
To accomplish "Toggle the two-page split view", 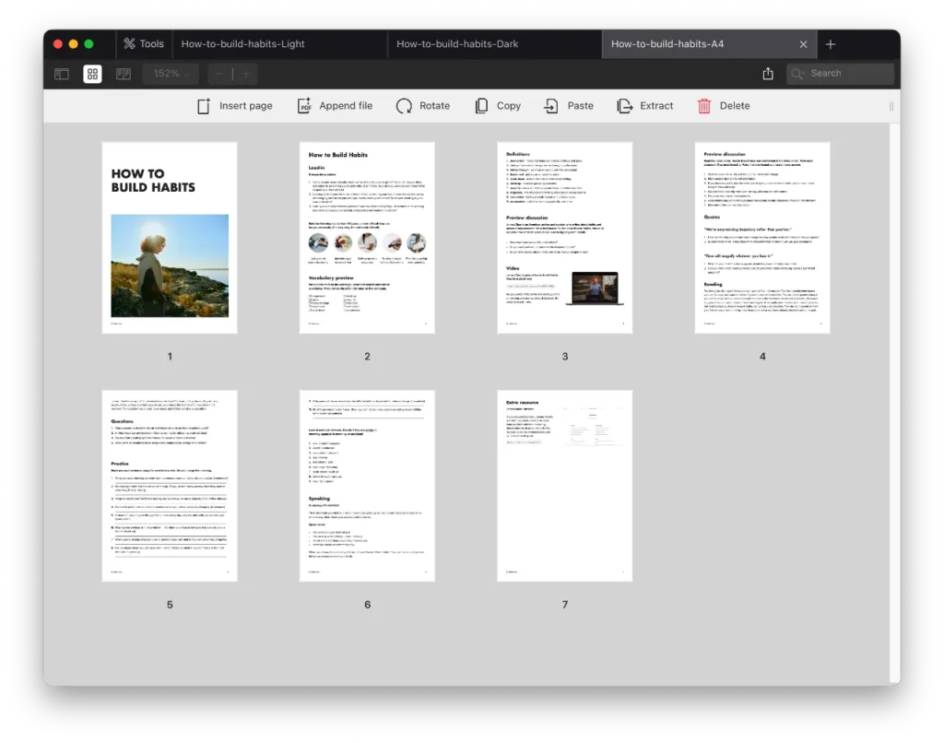I will point(123,74).
